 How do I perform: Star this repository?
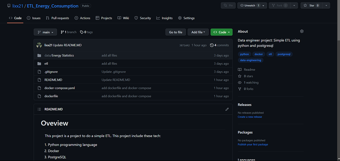coord(311,5)
